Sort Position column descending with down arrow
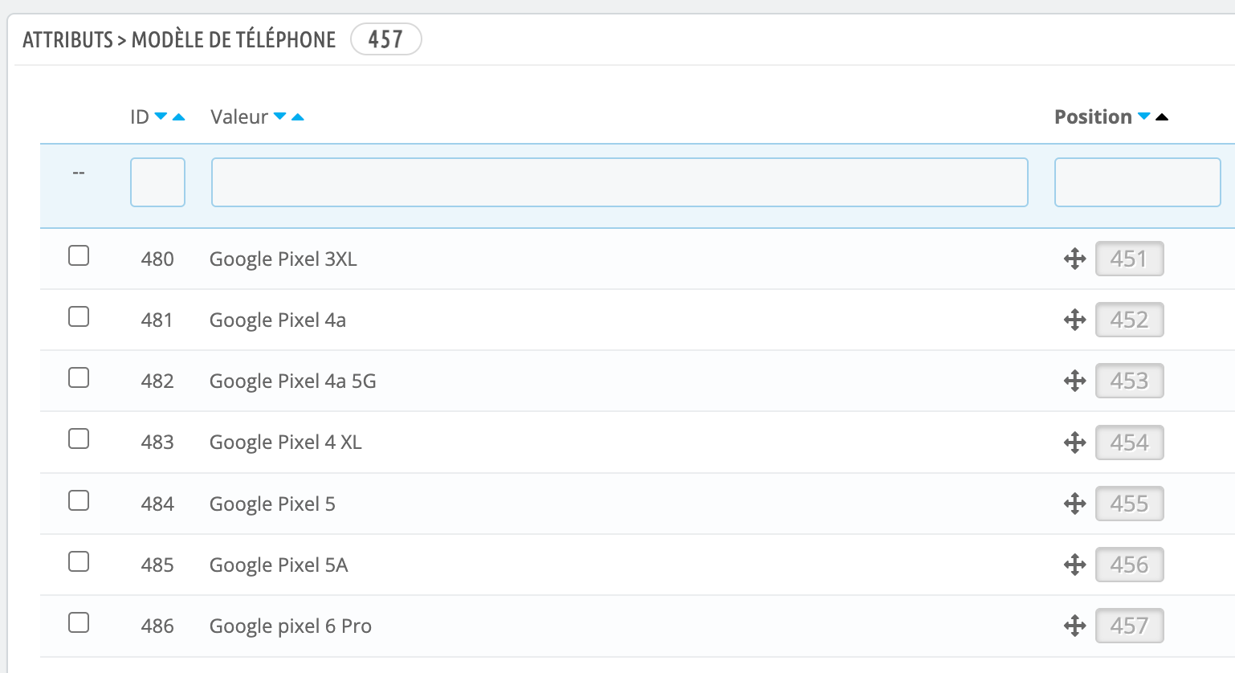The width and height of the screenshot is (1235, 673). tap(1144, 116)
